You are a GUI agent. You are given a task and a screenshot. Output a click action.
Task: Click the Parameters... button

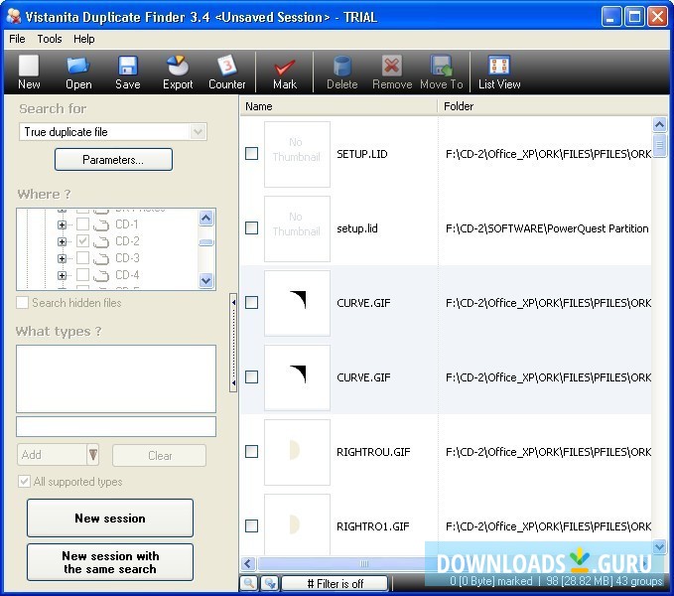(113, 160)
